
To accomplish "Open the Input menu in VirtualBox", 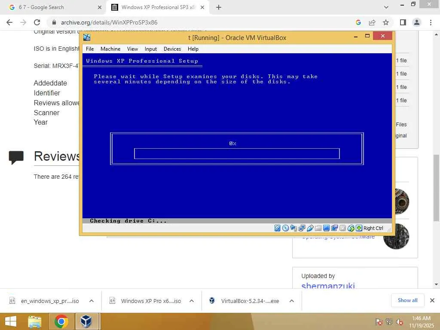I will tap(151, 49).
